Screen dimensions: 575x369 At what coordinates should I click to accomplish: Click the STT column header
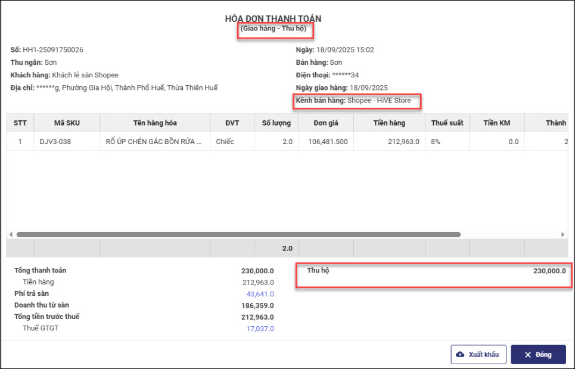pos(20,123)
